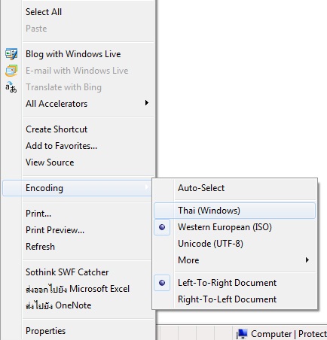
Task: Click the Translate with Bing icon
Action: [x=11, y=87]
